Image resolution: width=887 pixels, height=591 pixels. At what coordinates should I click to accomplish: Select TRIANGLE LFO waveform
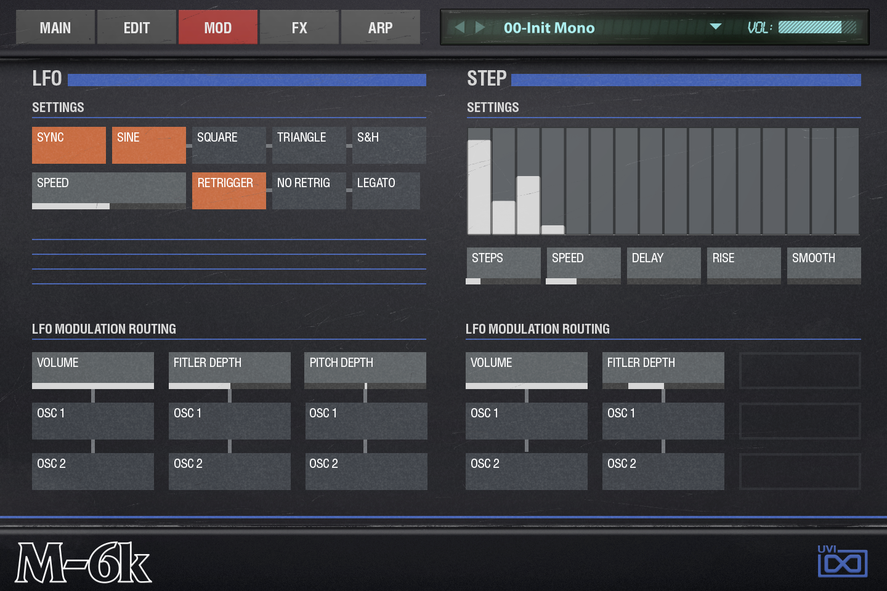[x=309, y=145]
